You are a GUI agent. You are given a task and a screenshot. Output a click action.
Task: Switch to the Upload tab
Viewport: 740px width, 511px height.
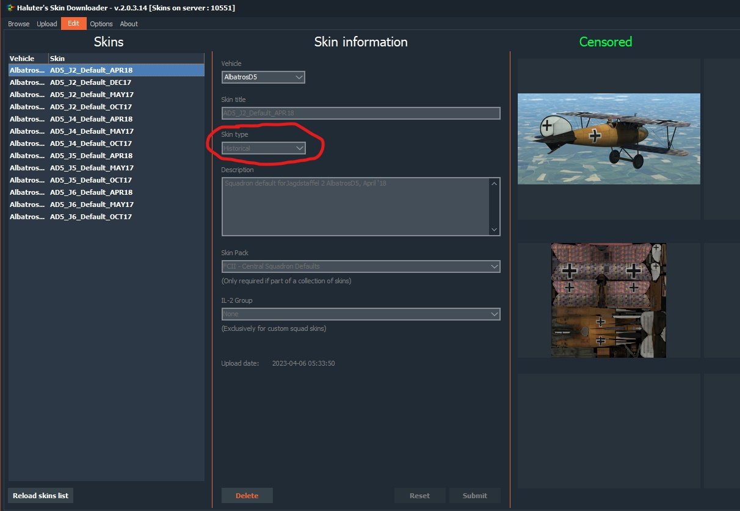tap(47, 24)
